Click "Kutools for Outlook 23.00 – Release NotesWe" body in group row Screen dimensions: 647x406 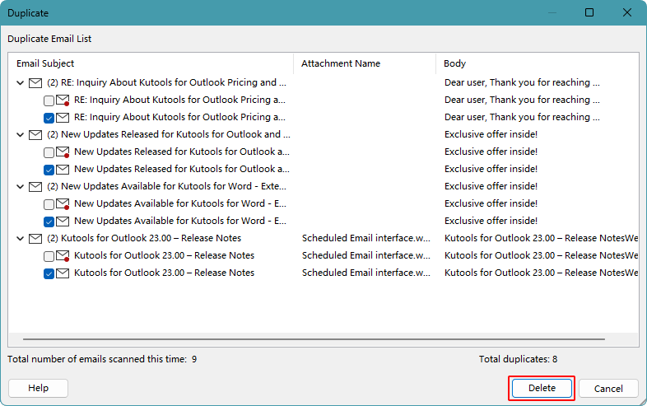click(x=542, y=238)
